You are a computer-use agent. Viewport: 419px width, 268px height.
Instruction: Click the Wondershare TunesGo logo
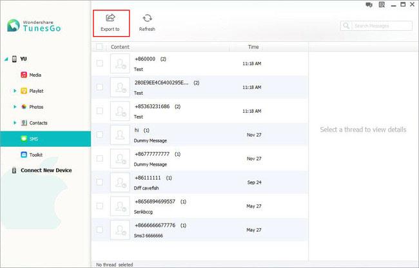coord(34,26)
